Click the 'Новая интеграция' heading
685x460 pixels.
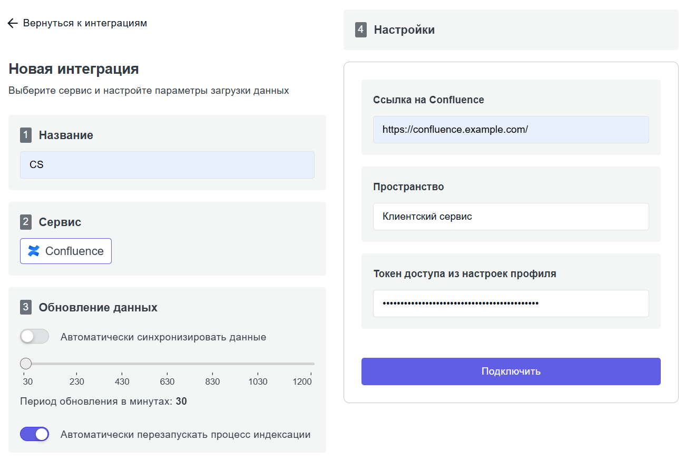point(74,69)
